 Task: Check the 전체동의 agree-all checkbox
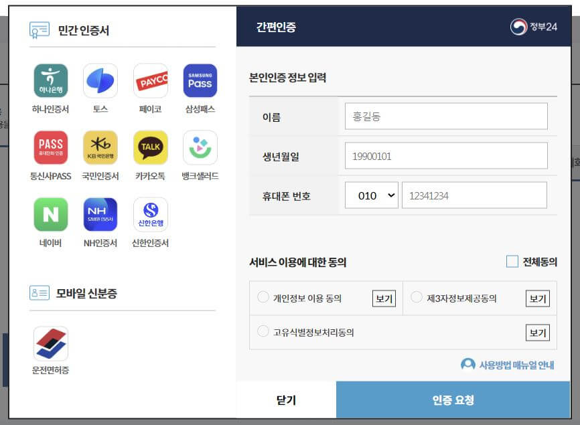[512, 261]
